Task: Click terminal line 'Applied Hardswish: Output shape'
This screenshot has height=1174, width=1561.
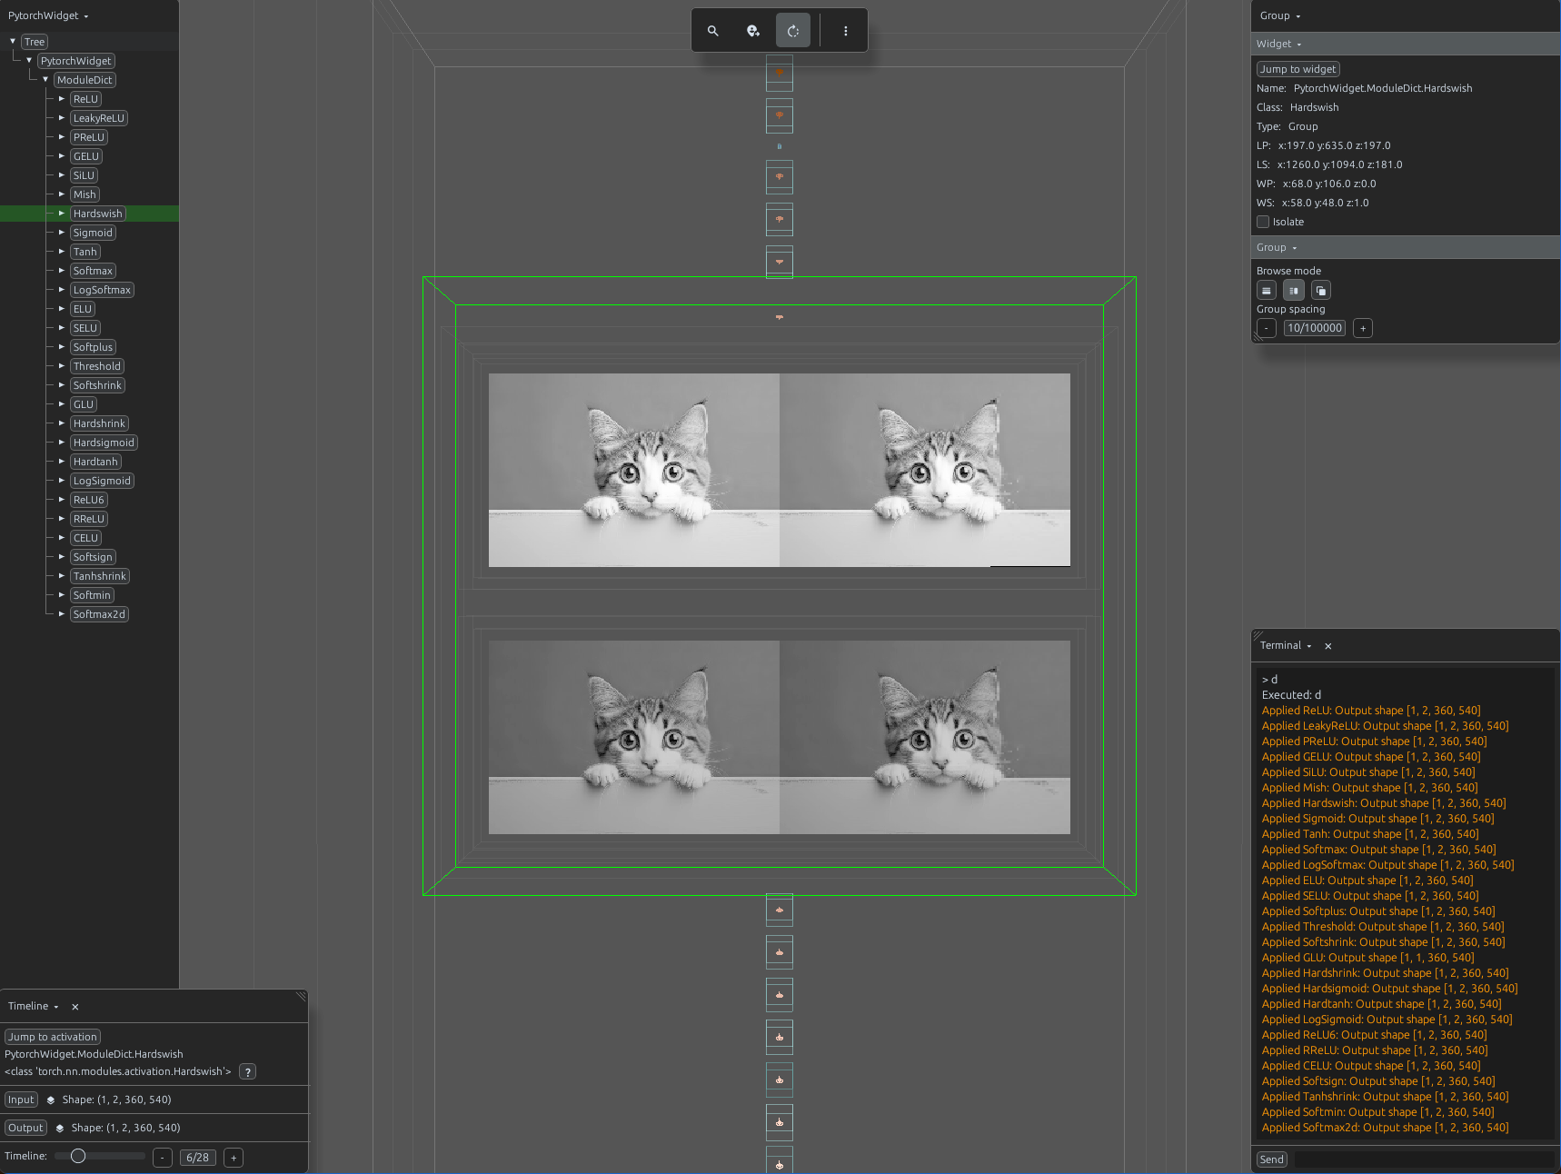Action: click(x=1384, y=803)
